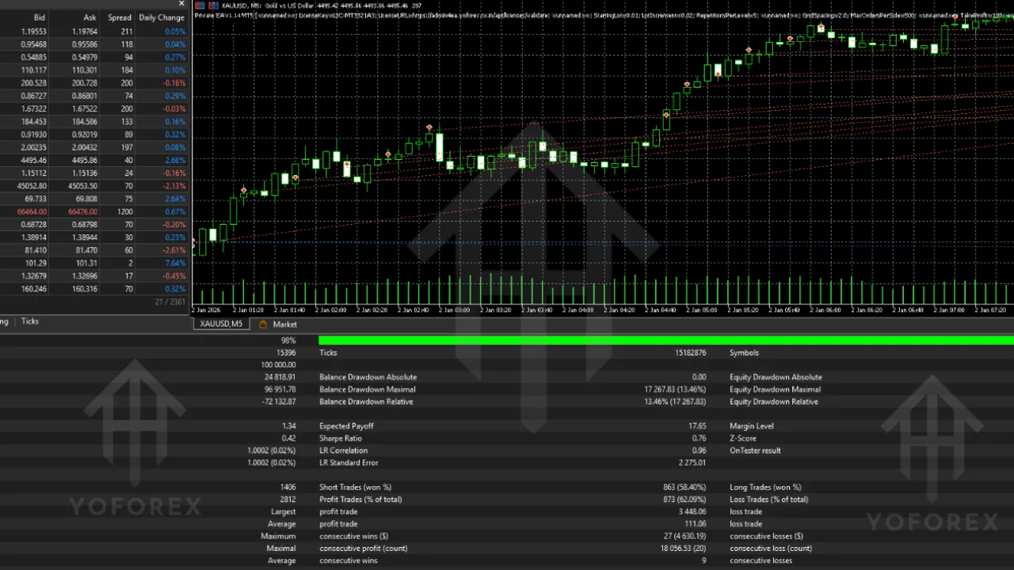Select the LR Correlation label

343,451
